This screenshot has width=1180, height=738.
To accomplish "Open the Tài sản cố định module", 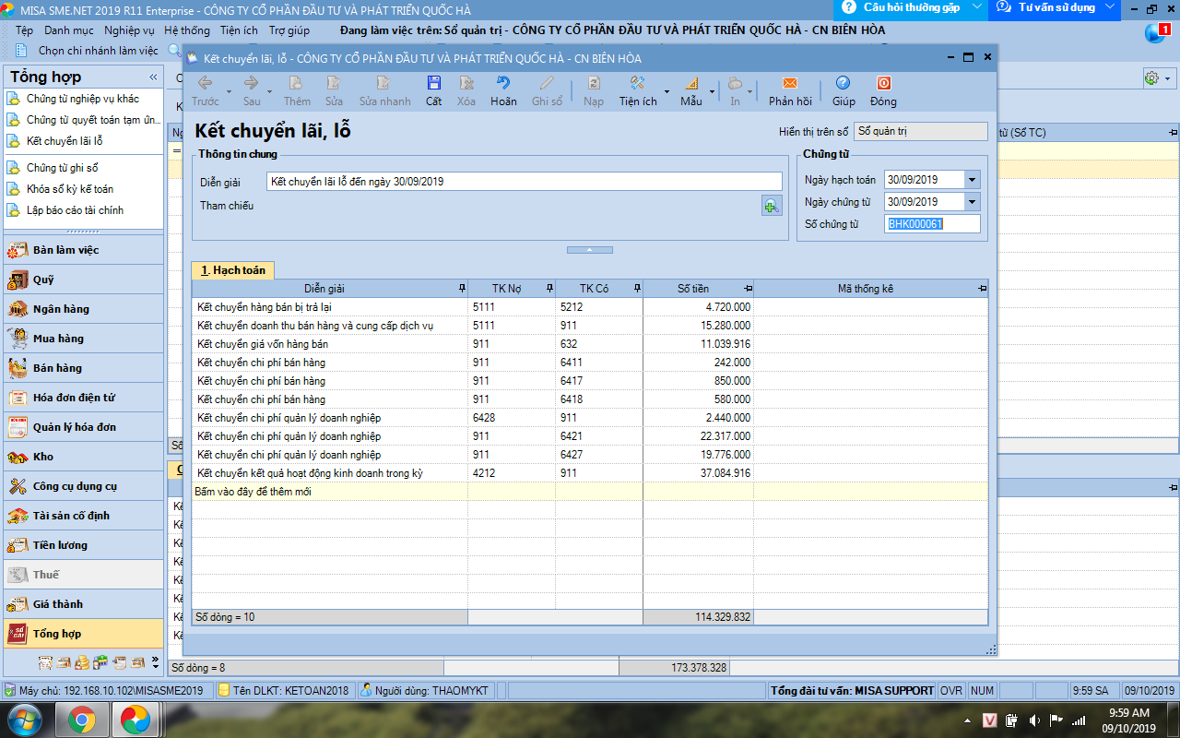I will [x=83, y=516].
